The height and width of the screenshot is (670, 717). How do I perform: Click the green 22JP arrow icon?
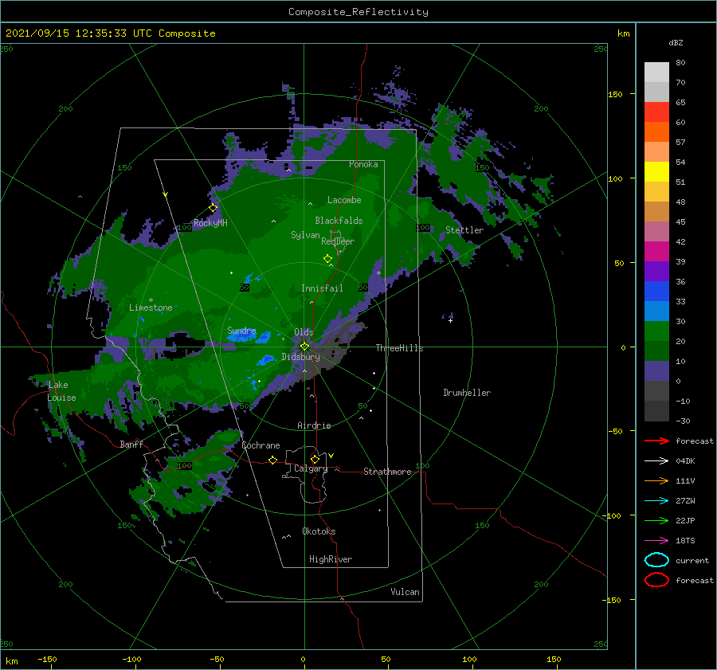(x=656, y=520)
